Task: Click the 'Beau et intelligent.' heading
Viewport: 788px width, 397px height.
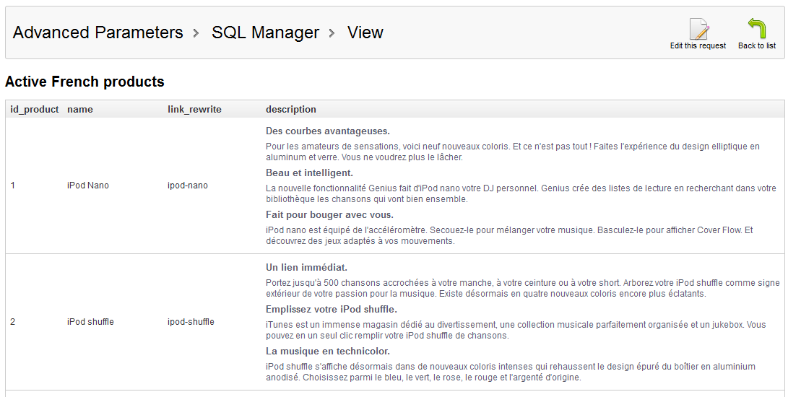Action: (310, 173)
